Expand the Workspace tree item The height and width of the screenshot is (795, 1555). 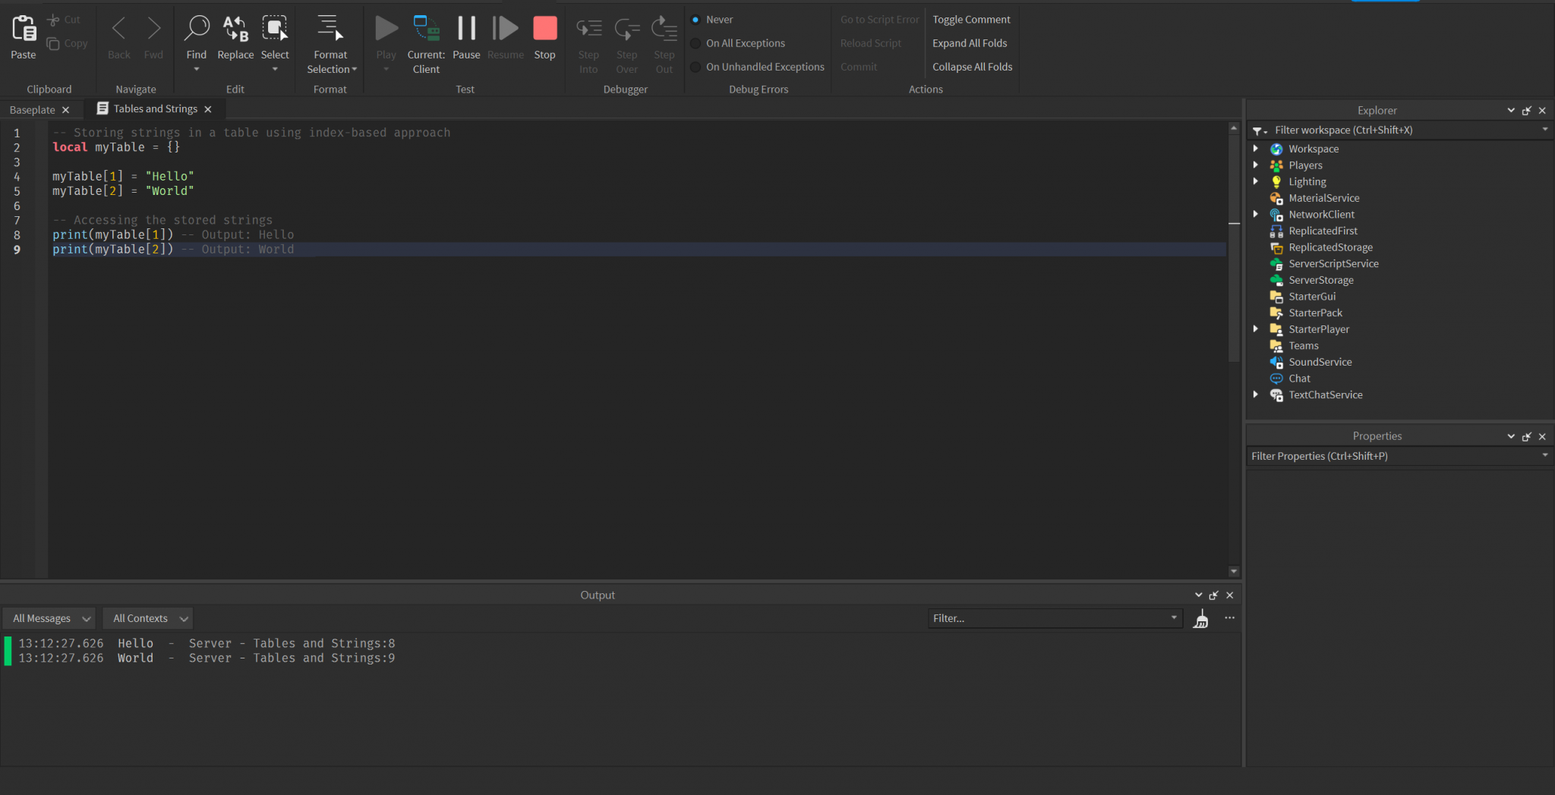click(x=1257, y=149)
